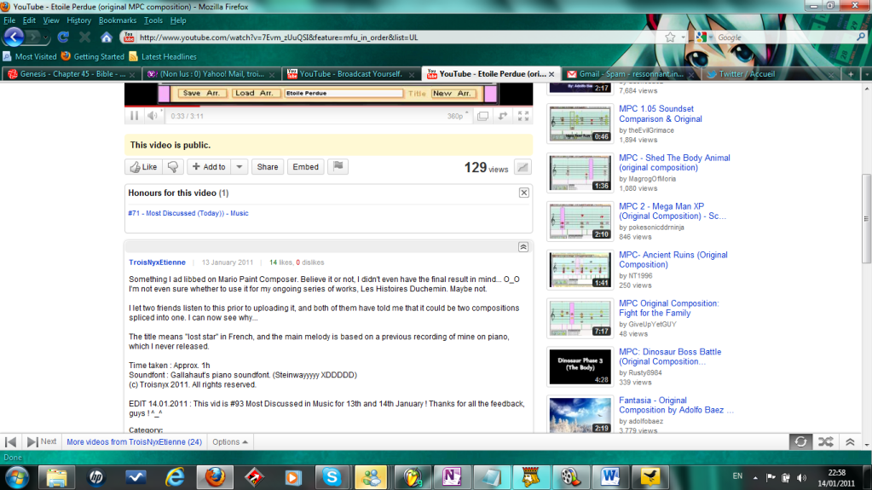Show video statistics graph
Image resolution: width=872 pixels, height=490 pixels.
tap(523, 167)
